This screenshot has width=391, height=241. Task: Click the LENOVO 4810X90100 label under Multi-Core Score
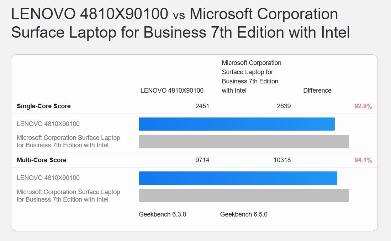[x=48, y=178]
